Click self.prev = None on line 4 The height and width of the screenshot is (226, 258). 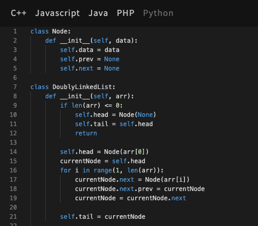point(89,59)
